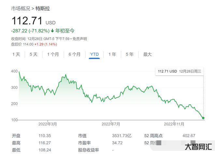This screenshot has width=215, height=156.
Task: Select the YTD tab
Action: 94,54
